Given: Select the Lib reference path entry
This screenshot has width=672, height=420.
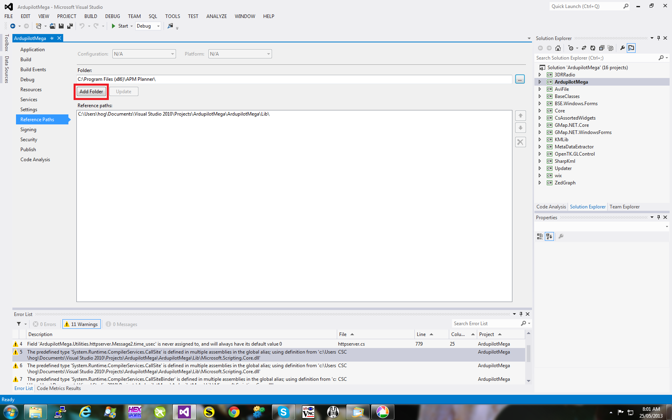Looking at the screenshot, I should tap(174, 114).
